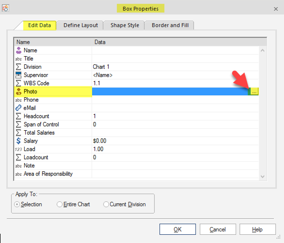Image resolution: width=284 pixels, height=243 pixels.
Task: Click the Cancel button
Action: [218, 229]
